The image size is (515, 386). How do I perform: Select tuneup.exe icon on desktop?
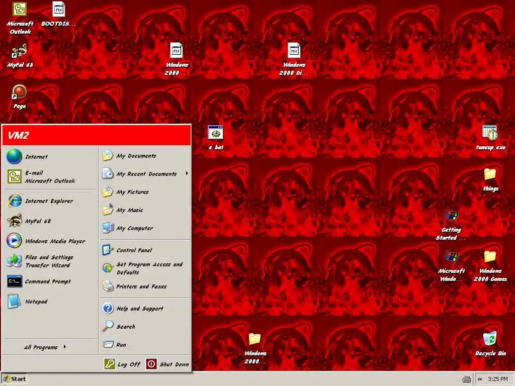[490, 138]
